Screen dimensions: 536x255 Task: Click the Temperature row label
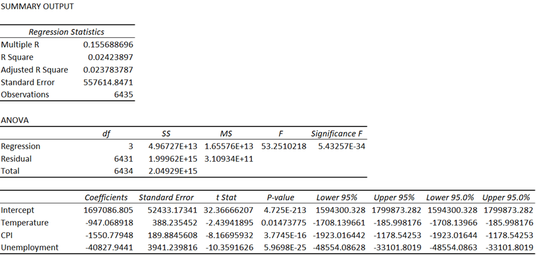(24, 222)
